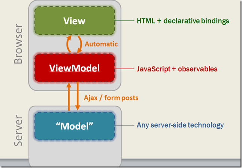Select the vertical Server label
Viewport: 242px width, 168px height.
click(x=18, y=131)
